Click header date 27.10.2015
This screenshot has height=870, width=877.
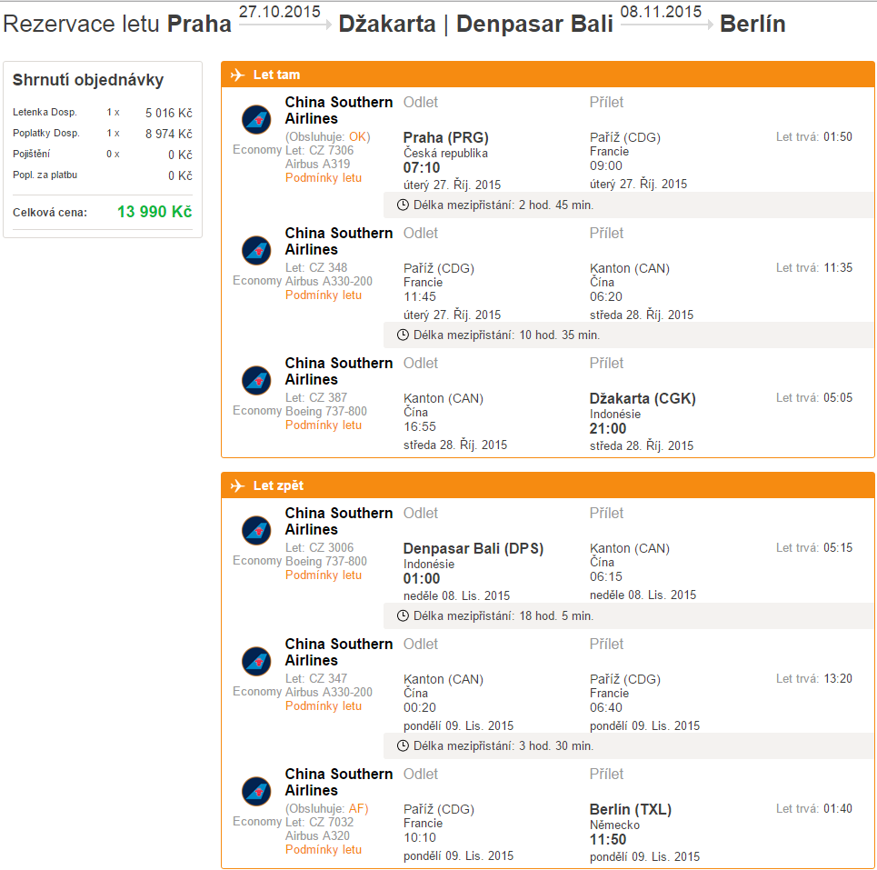[280, 12]
